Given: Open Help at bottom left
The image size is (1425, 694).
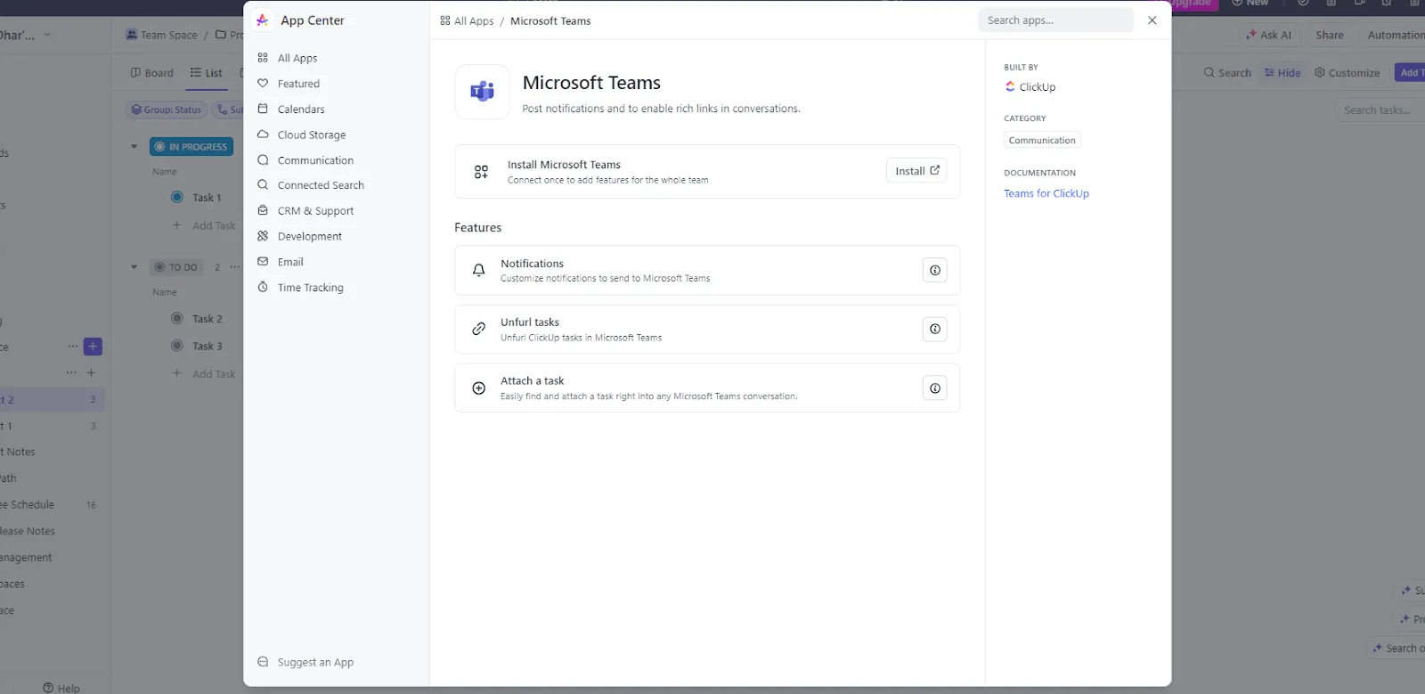Looking at the screenshot, I should click(61, 688).
